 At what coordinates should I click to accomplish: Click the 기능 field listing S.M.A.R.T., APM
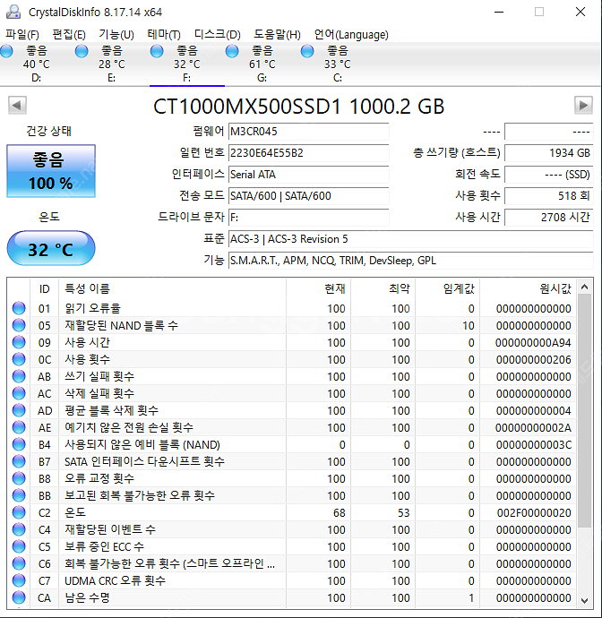[x=411, y=260]
